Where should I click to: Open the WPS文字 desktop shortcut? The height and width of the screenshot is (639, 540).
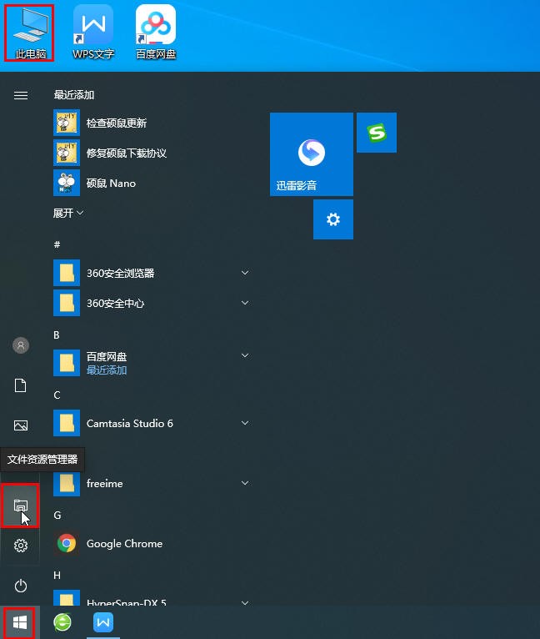pyautogui.click(x=93, y=33)
